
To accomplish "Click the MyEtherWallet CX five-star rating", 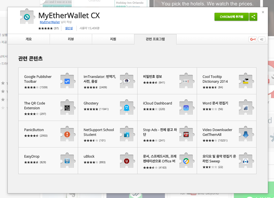I will point(45,28).
